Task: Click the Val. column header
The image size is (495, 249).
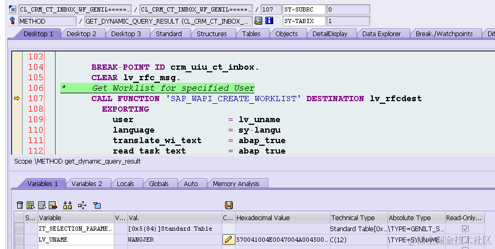Action: pyautogui.click(x=175, y=218)
